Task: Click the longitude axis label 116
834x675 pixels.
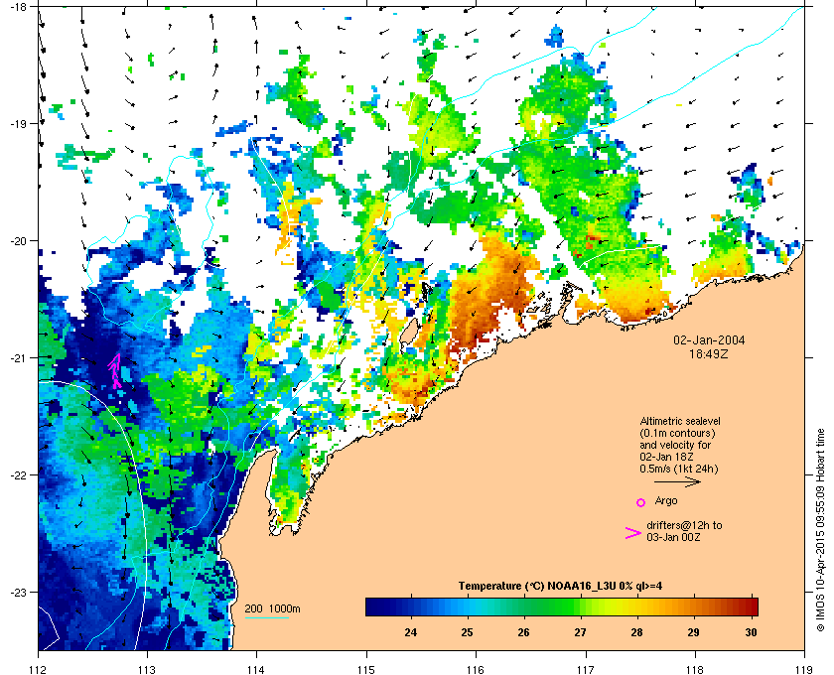Action: [x=476, y=669]
